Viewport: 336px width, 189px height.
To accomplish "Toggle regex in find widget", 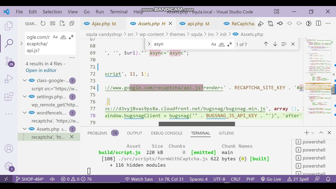I will click(x=230, y=44).
